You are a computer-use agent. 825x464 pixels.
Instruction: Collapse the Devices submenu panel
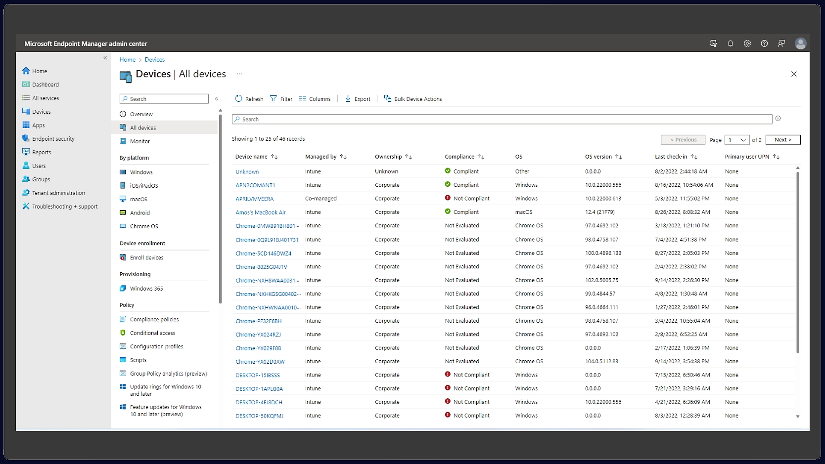pyautogui.click(x=217, y=99)
